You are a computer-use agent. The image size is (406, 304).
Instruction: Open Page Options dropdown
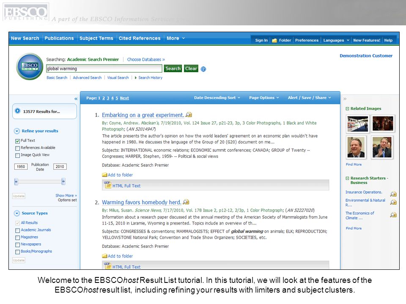point(264,98)
